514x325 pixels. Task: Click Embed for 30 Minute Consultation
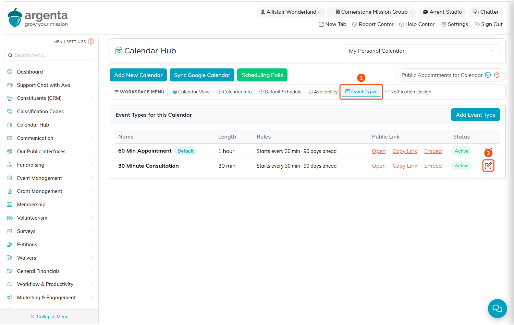(x=433, y=166)
